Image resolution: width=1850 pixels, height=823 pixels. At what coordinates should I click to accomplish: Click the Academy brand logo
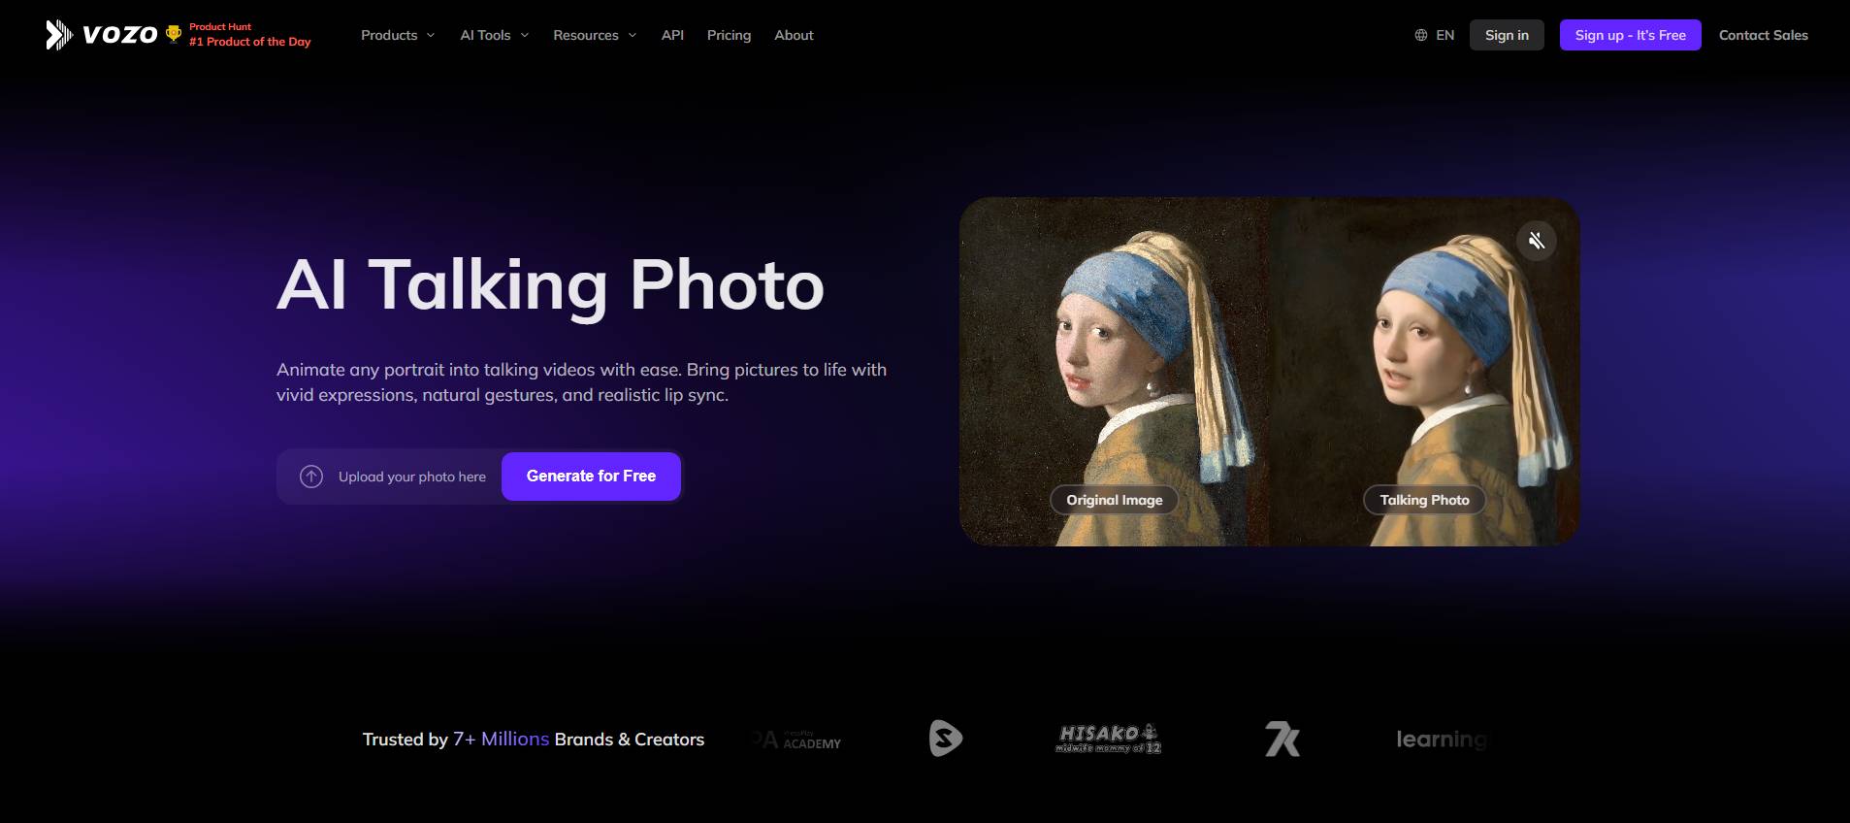[797, 740]
